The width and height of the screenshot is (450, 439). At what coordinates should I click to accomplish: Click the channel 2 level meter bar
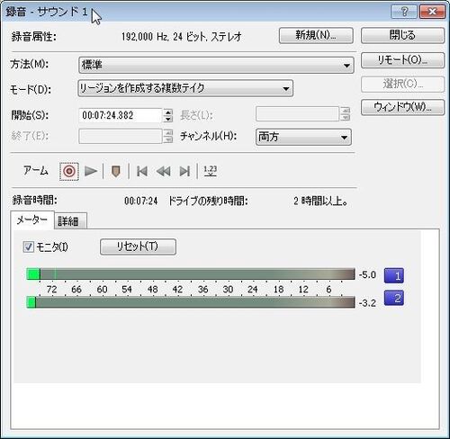191,302
